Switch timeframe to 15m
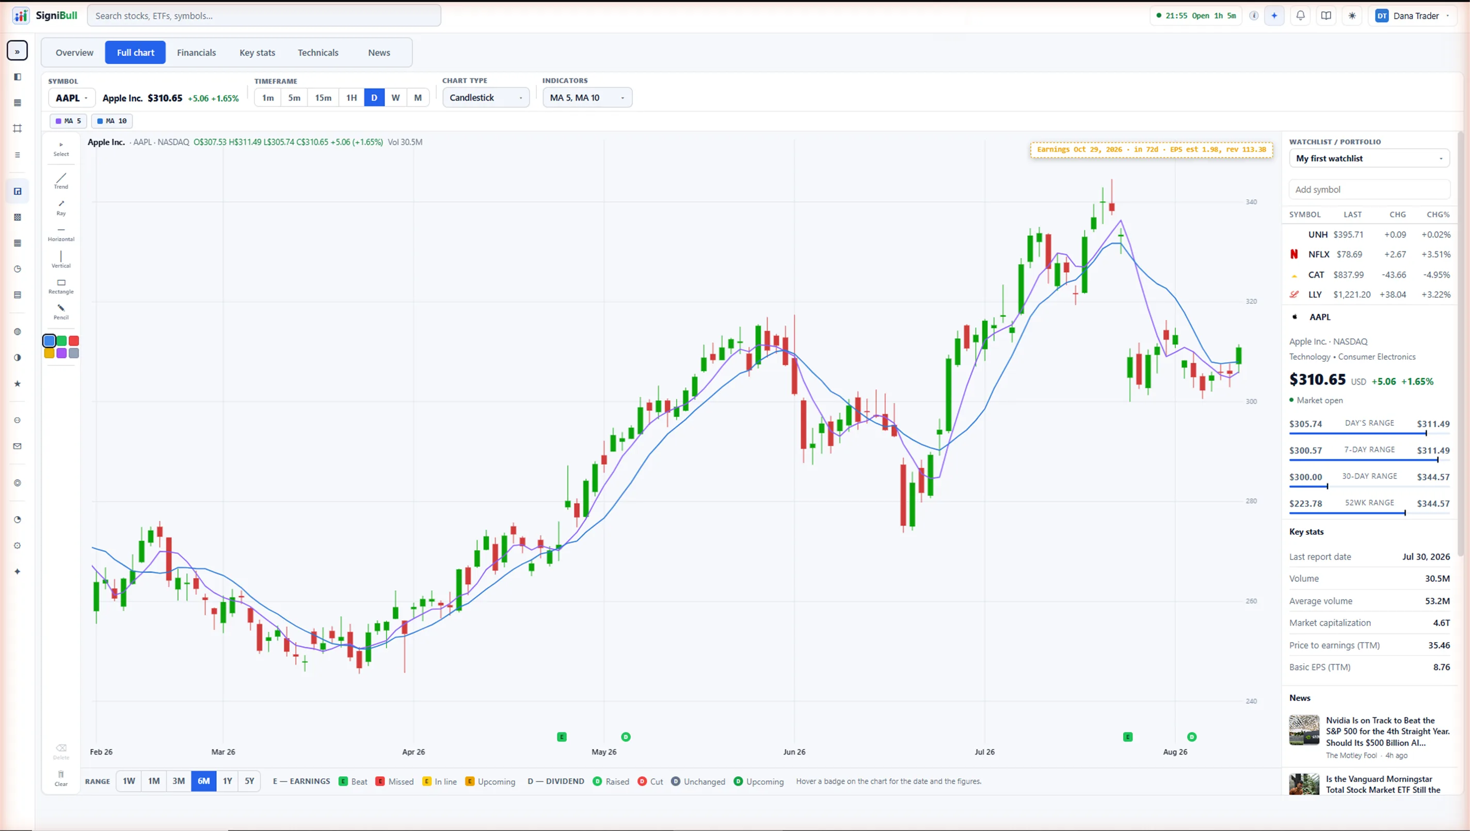1470x831 pixels. coord(323,98)
